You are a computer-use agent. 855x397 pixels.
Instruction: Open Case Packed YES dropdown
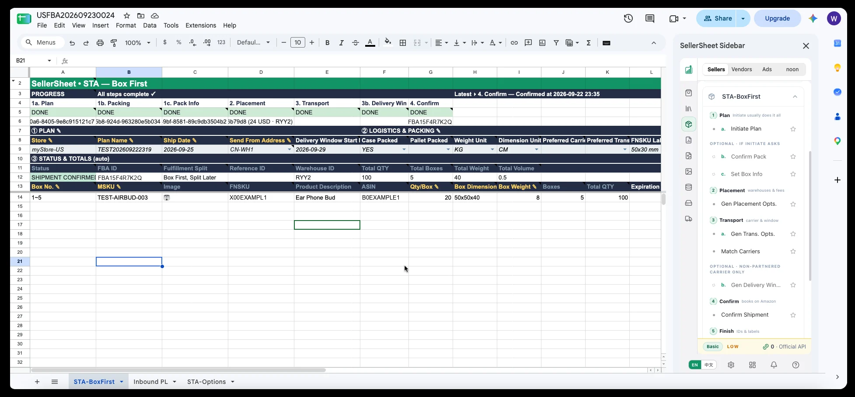click(x=404, y=149)
